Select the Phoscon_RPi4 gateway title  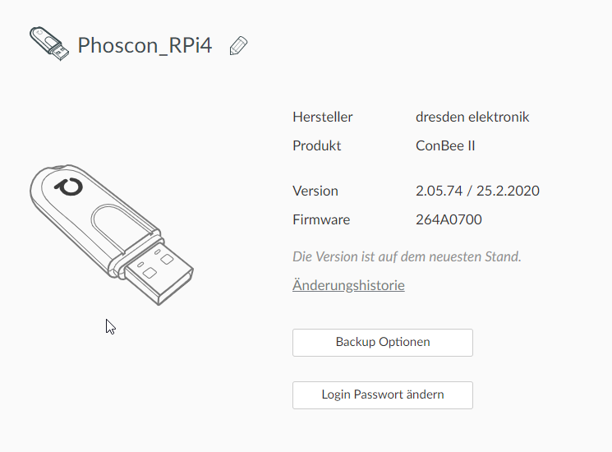(145, 45)
